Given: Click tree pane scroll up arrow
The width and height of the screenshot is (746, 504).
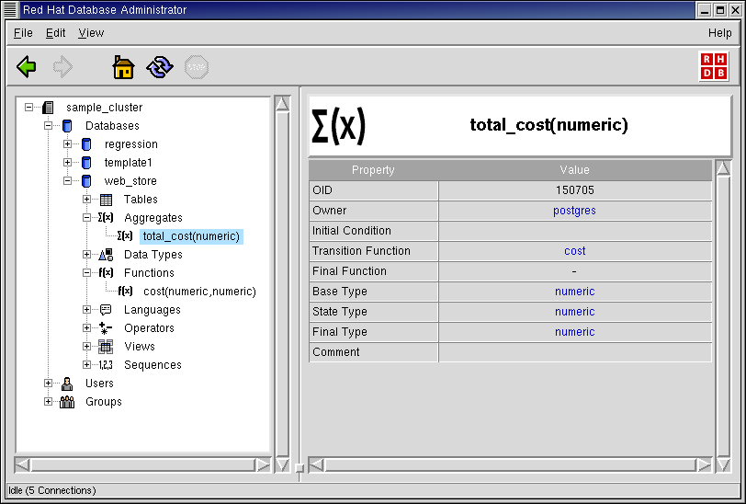Looking at the screenshot, I should (x=283, y=104).
